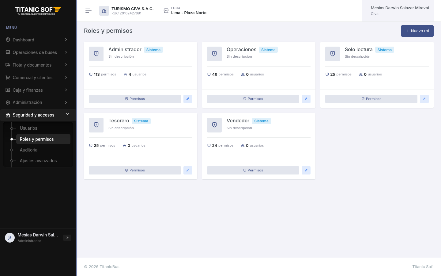441x276 pixels.
Task: Select Roles y permisos in the sidebar
Action: [43, 139]
